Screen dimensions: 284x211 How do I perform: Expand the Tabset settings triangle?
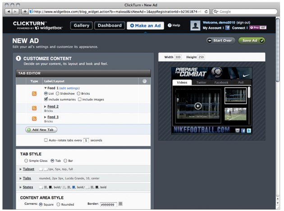click(20, 169)
